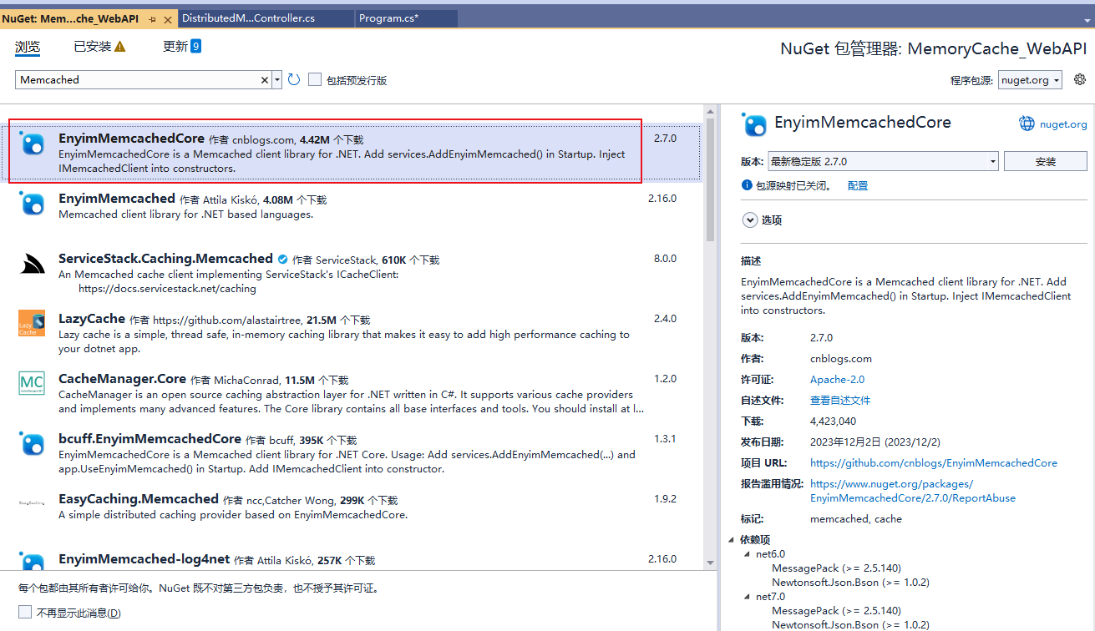This screenshot has height=631, width=1095.
Task: Select LazyCache package title
Action: click(x=92, y=319)
